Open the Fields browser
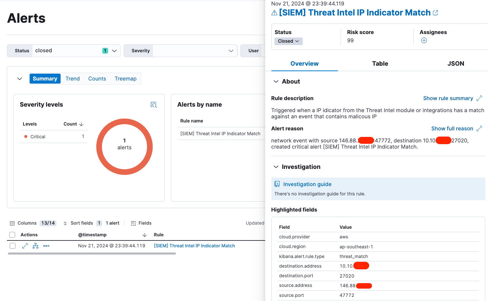Viewport: 488px width, 301px height. (x=141, y=223)
